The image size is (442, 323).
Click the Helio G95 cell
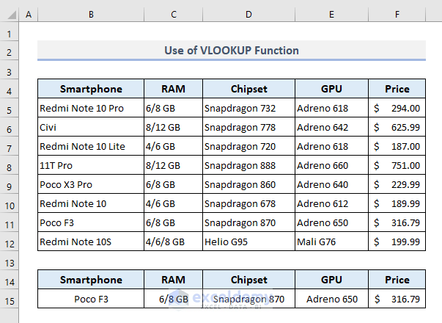[248, 242]
